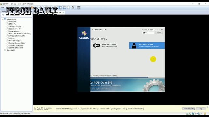Click the CentOS logo in installer sidebar

click(84, 35)
